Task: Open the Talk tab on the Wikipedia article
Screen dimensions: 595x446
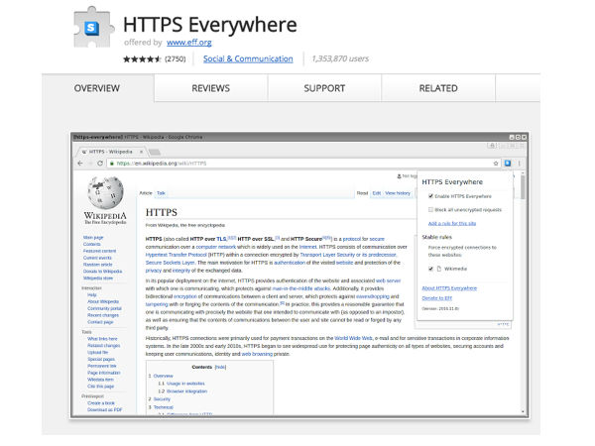Action: point(161,193)
